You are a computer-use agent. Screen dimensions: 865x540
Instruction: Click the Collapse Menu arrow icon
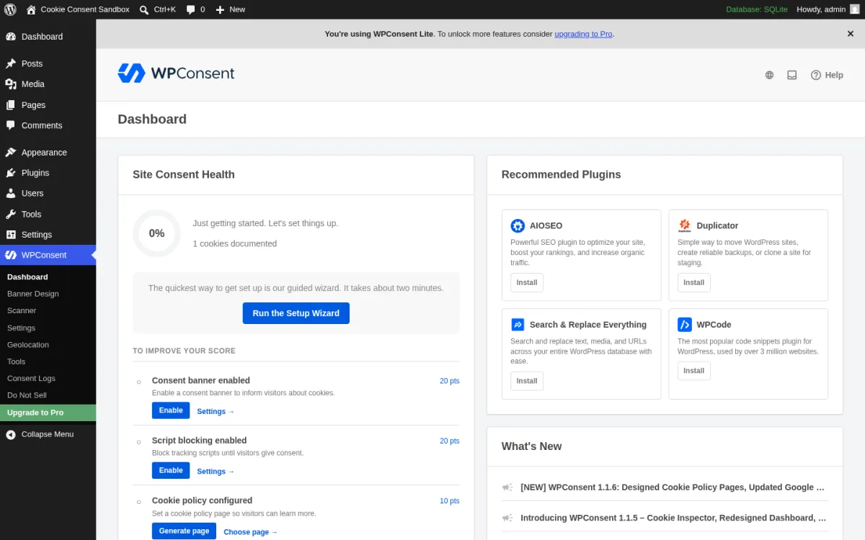[11, 434]
